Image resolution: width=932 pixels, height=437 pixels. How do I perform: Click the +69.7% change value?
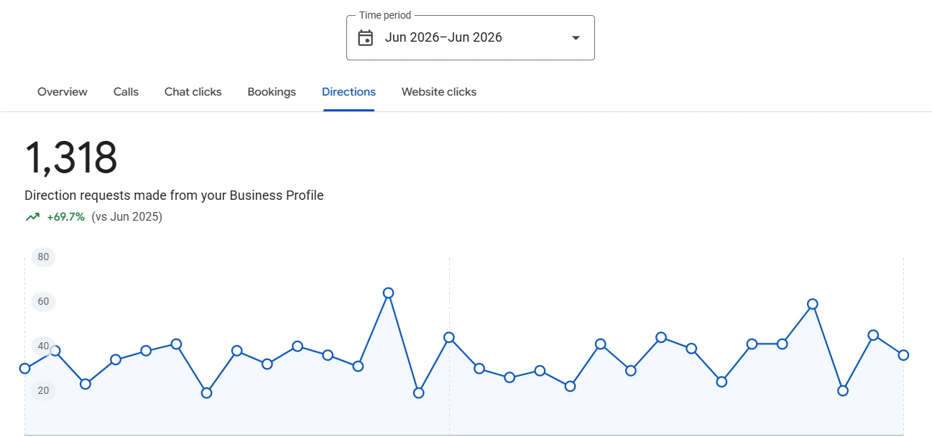(x=65, y=216)
